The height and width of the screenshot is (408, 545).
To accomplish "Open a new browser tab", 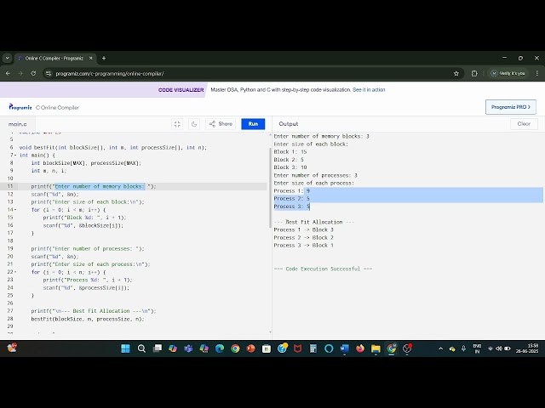I will point(104,59).
